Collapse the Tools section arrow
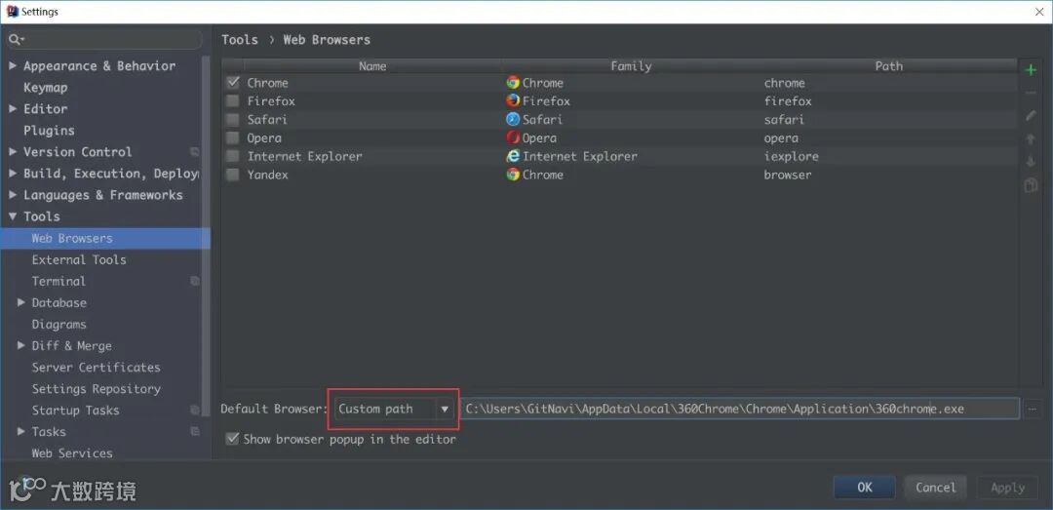 [13, 216]
